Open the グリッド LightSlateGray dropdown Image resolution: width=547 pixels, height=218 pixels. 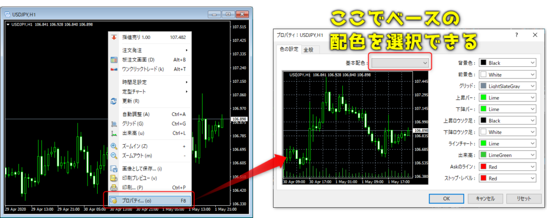507,86
